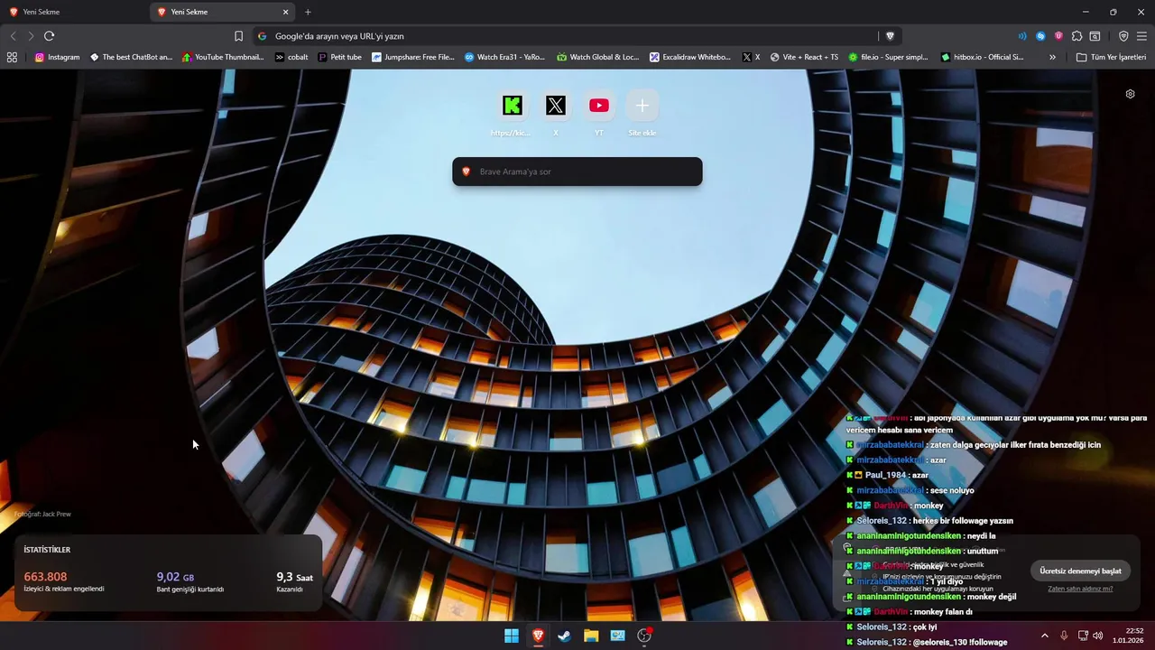Click the İSTATİSTİKLER heading
1155x650 pixels.
tap(47, 550)
